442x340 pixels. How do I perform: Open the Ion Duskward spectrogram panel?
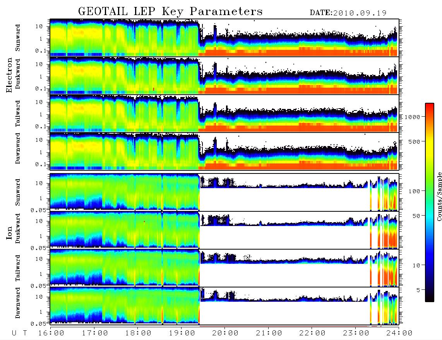pos(224,230)
